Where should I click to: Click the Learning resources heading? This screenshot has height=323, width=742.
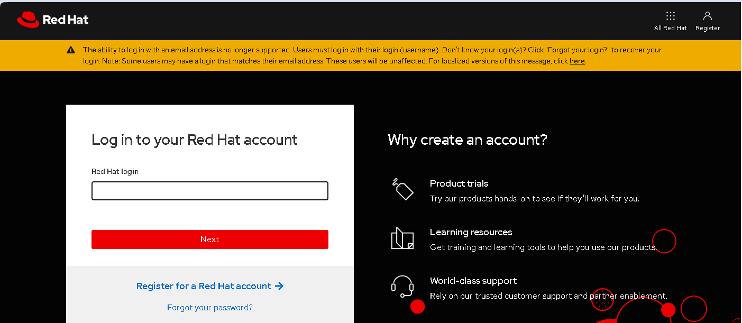(x=471, y=232)
